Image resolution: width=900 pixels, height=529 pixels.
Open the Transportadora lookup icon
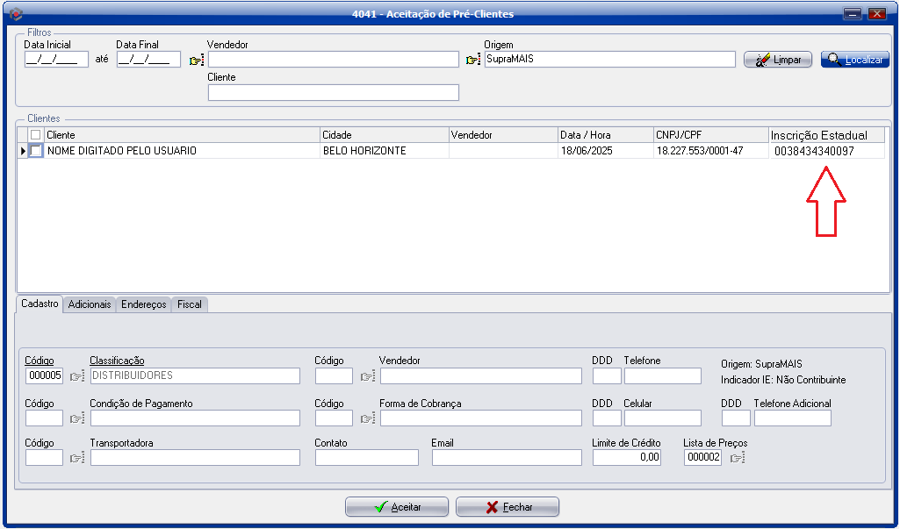coord(77,458)
